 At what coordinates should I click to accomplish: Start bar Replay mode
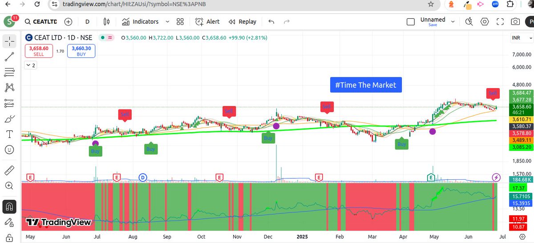243,21
